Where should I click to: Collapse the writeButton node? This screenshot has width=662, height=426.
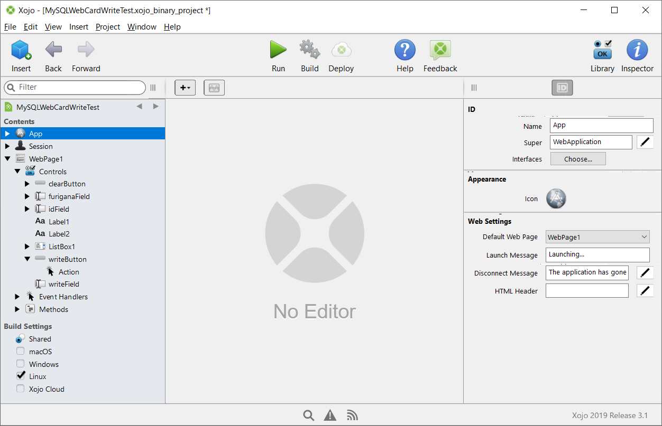27,259
